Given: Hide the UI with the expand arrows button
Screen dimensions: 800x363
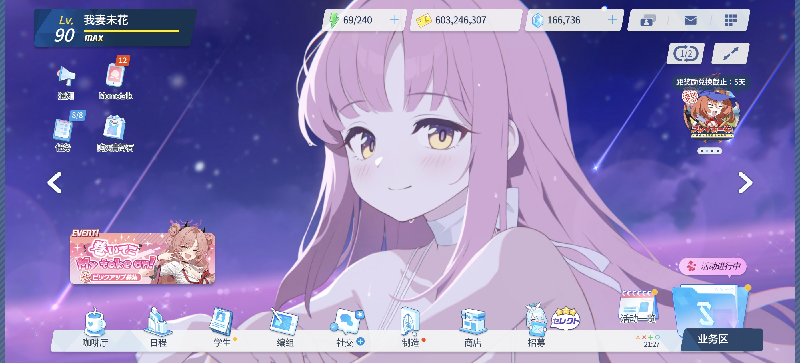Looking at the screenshot, I should (x=731, y=54).
